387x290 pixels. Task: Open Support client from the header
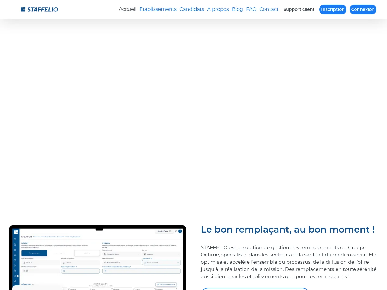point(299,9)
